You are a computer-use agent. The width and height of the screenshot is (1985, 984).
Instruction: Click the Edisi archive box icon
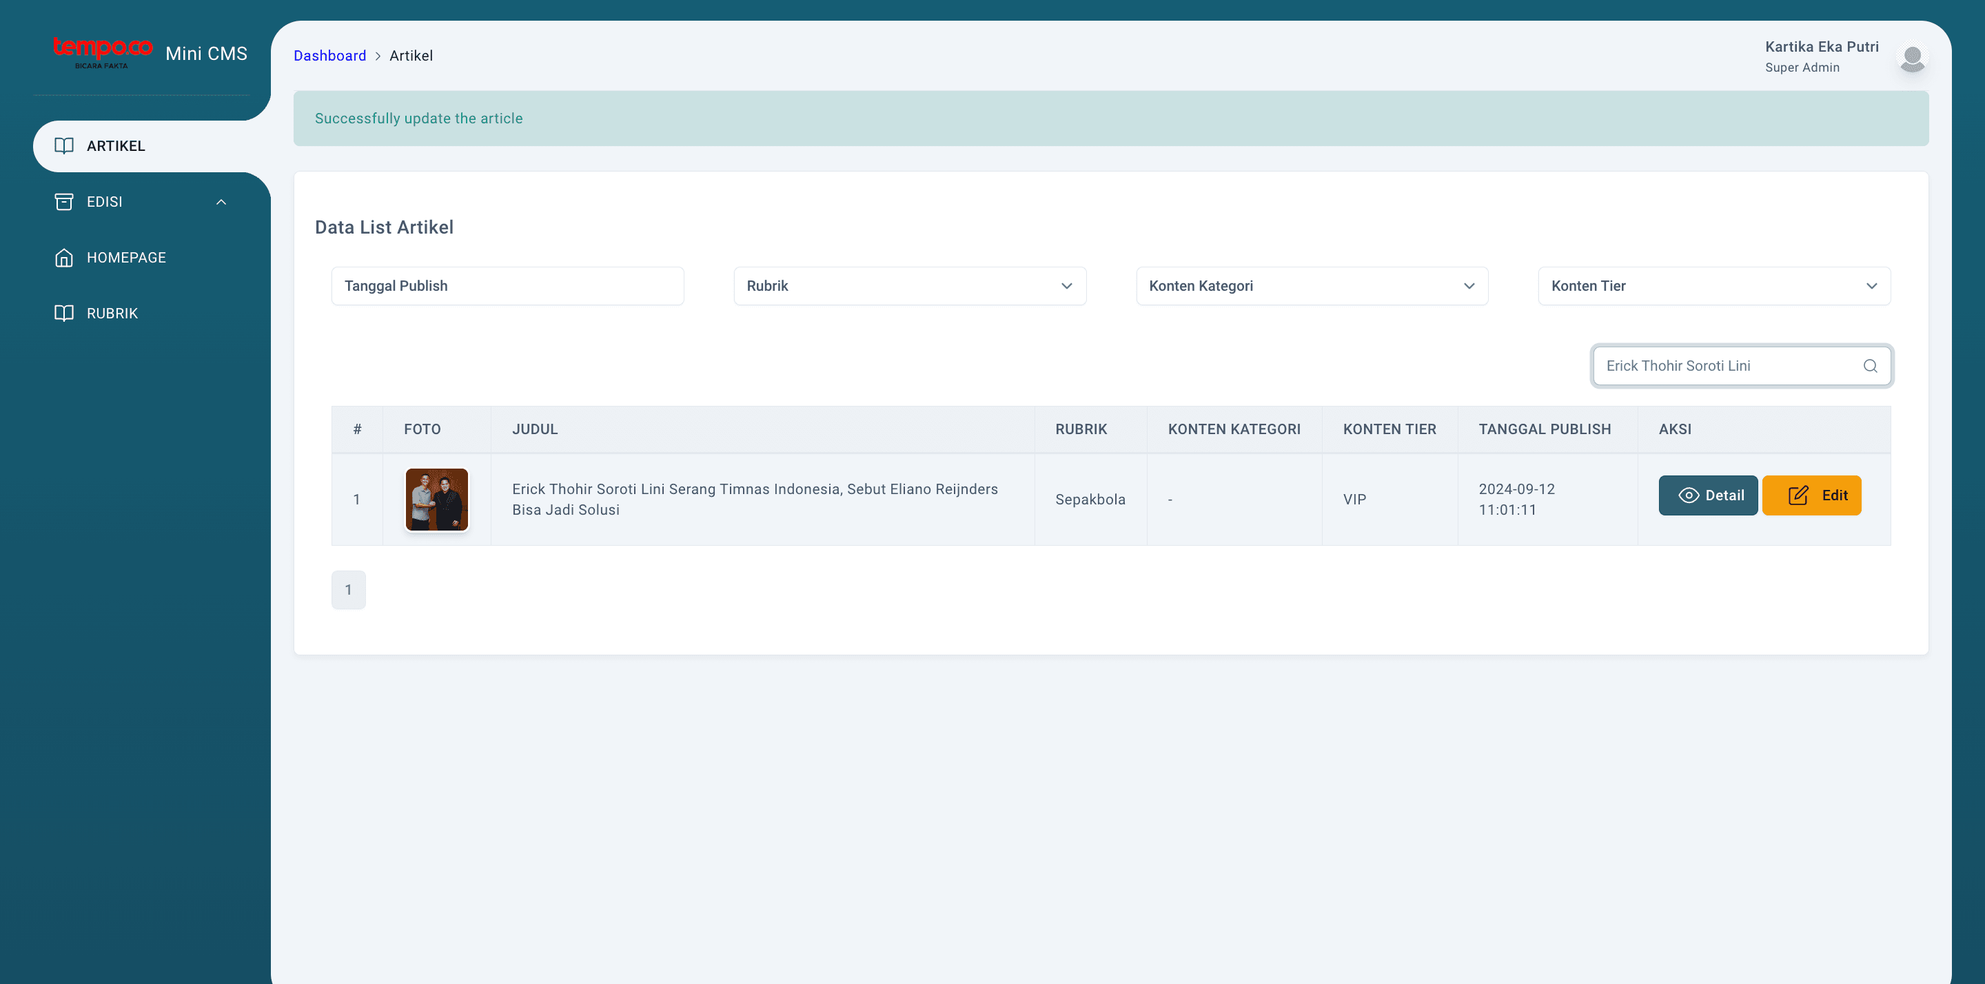coord(64,202)
